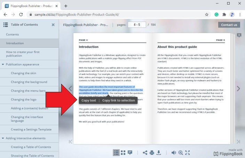Viewport: 245px width, 158px height.
Task: Select the Introduction chapter in sidebar
Action: pyautogui.click(x=29, y=43)
